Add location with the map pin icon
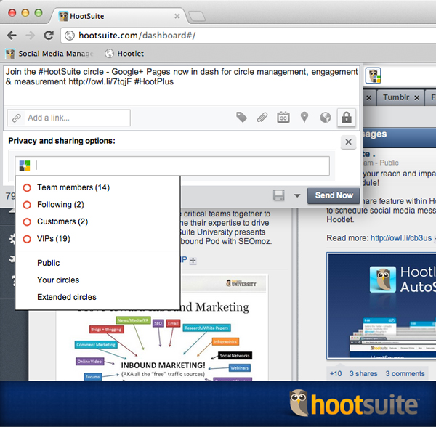Viewport: 436px width, 427px height. coord(304,118)
